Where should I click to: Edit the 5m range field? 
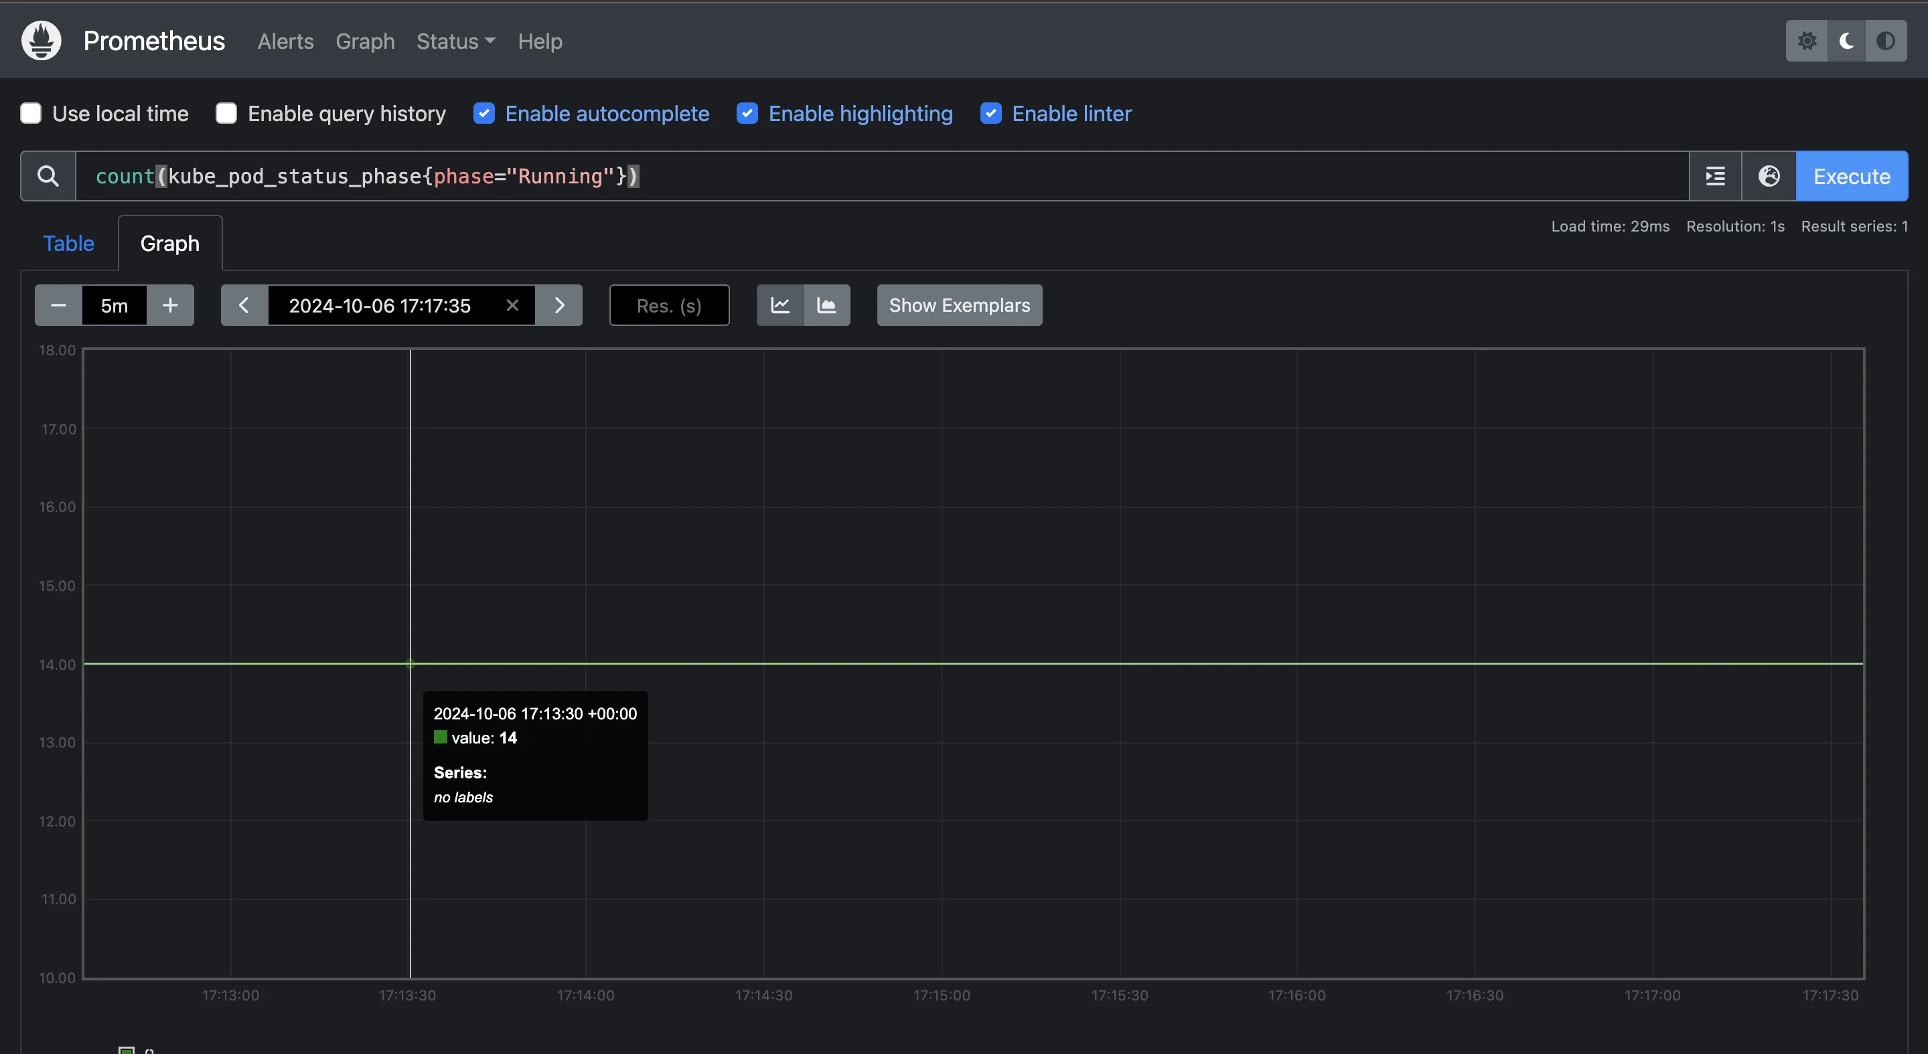point(115,305)
